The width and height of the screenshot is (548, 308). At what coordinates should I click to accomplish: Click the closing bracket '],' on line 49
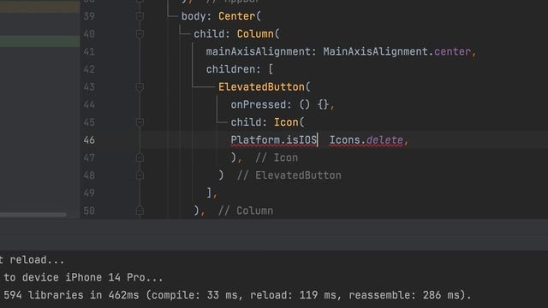pyautogui.click(x=211, y=193)
